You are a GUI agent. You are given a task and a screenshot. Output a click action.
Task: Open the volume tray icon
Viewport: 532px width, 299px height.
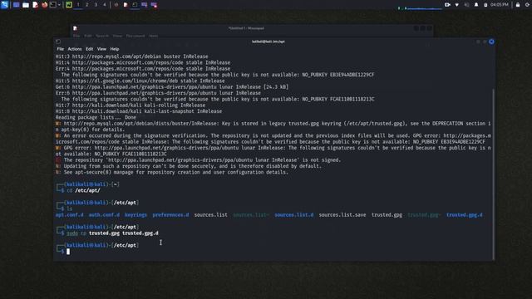pyautogui.click(x=466, y=5)
